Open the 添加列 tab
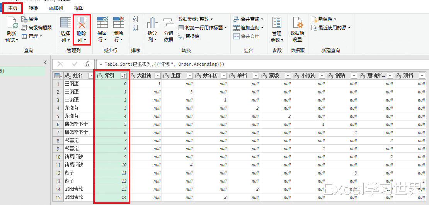This screenshot has width=429, height=205. click(x=56, y=8)
